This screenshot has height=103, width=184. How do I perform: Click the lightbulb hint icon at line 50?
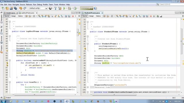coord(7,51)
